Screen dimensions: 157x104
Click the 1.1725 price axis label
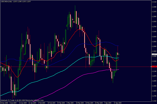tap(154, 101)
